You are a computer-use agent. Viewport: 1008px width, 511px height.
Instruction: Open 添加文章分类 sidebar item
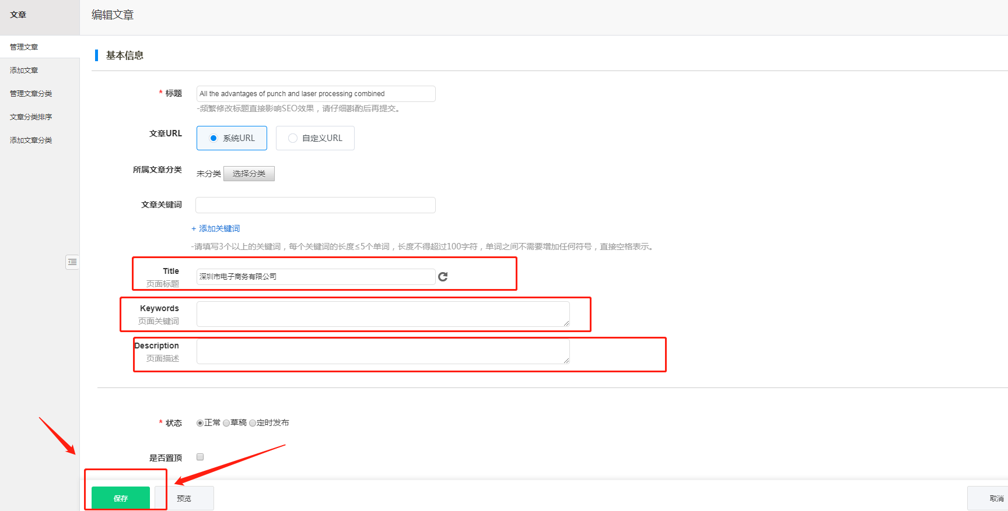[31, 140]
